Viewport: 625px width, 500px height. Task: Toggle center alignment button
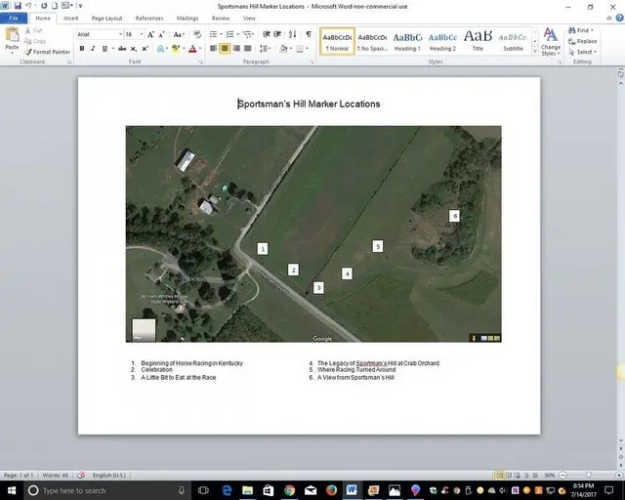point(225,49)
